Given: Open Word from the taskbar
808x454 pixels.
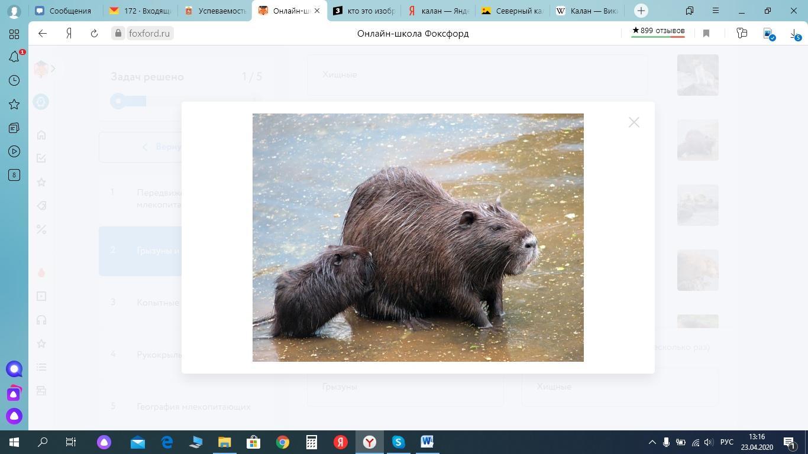Looking at the screenshot, I should (x=427, y=442).
